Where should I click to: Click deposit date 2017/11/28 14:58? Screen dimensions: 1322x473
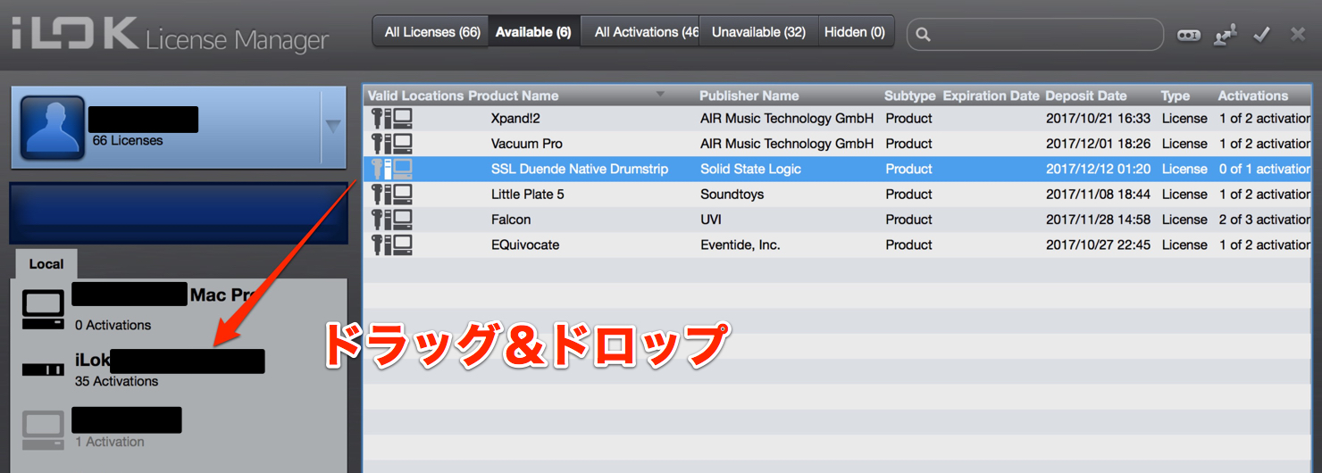click(x=1098, y=220)
